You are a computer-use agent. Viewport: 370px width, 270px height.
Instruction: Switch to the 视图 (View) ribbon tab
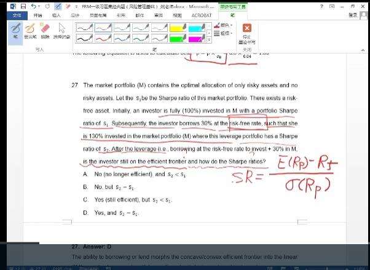[177, 14]
